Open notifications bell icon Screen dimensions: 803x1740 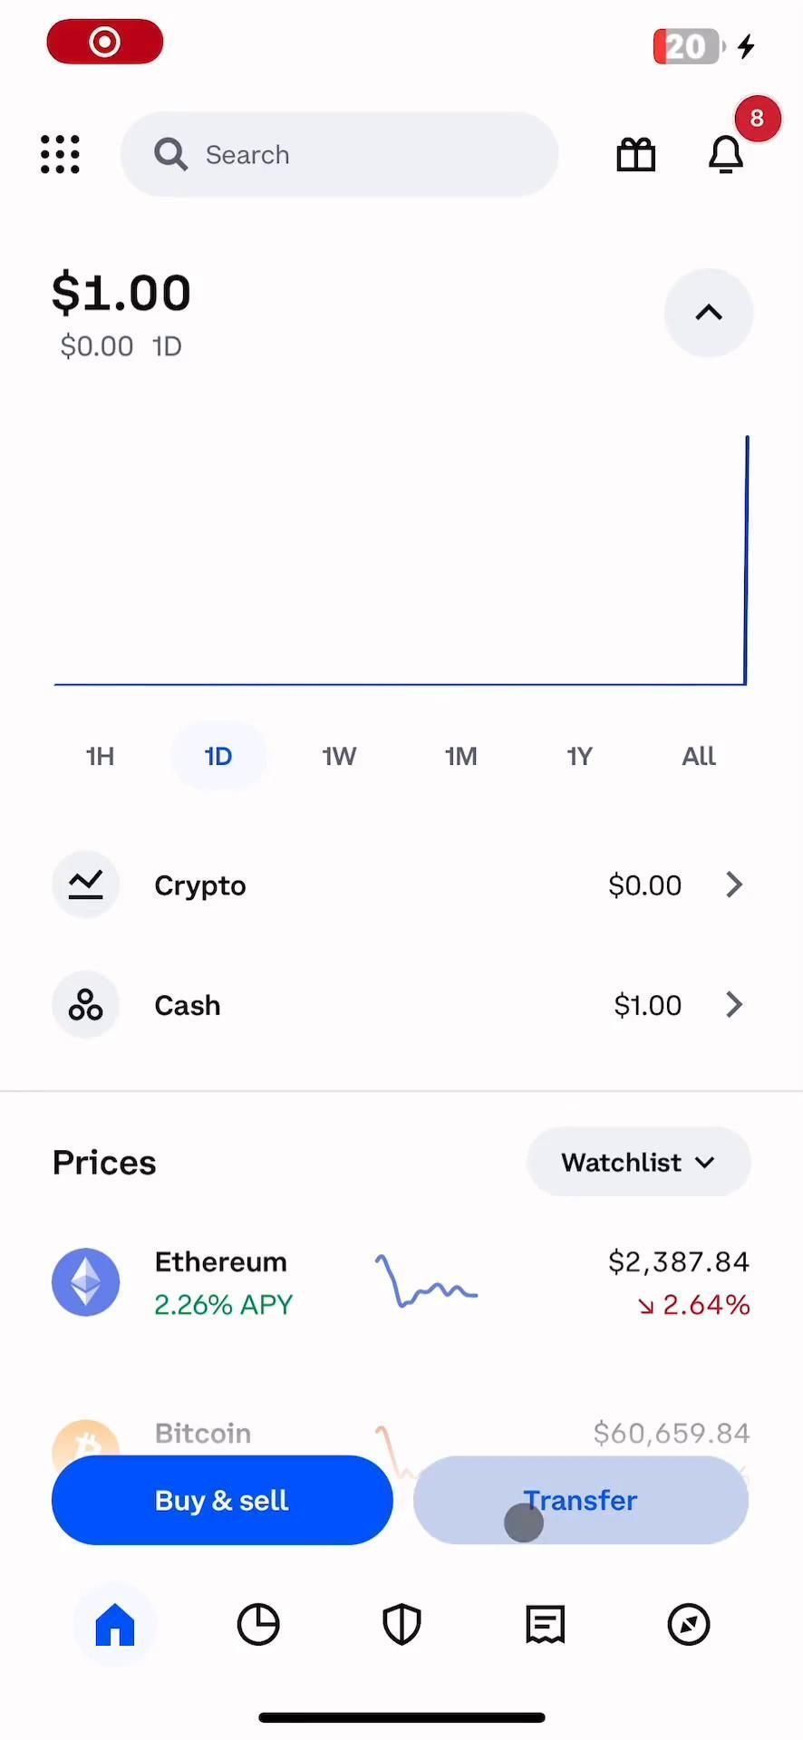click(x=726, y=155)
